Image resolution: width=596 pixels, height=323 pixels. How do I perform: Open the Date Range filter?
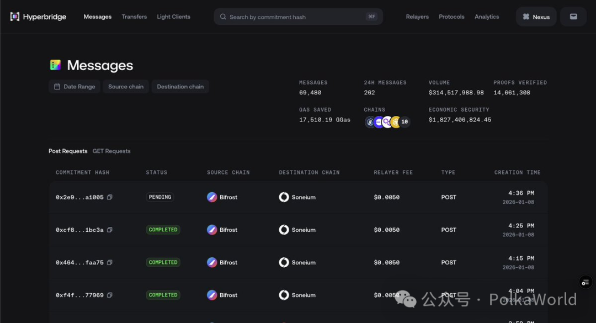pyautogui.click(x=74, y=87)
